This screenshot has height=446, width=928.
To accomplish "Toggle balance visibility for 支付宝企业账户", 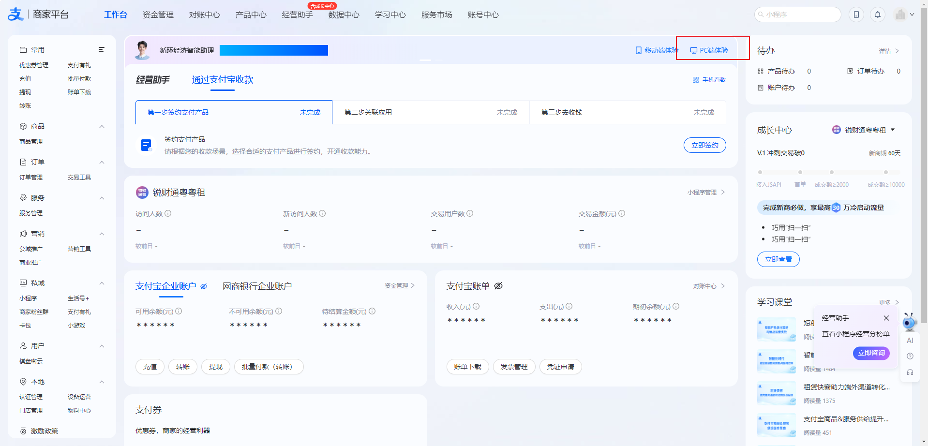I will 204,286.
